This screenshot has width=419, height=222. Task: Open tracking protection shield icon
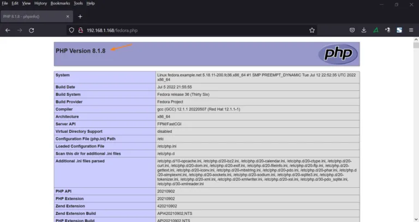[71, 30]
